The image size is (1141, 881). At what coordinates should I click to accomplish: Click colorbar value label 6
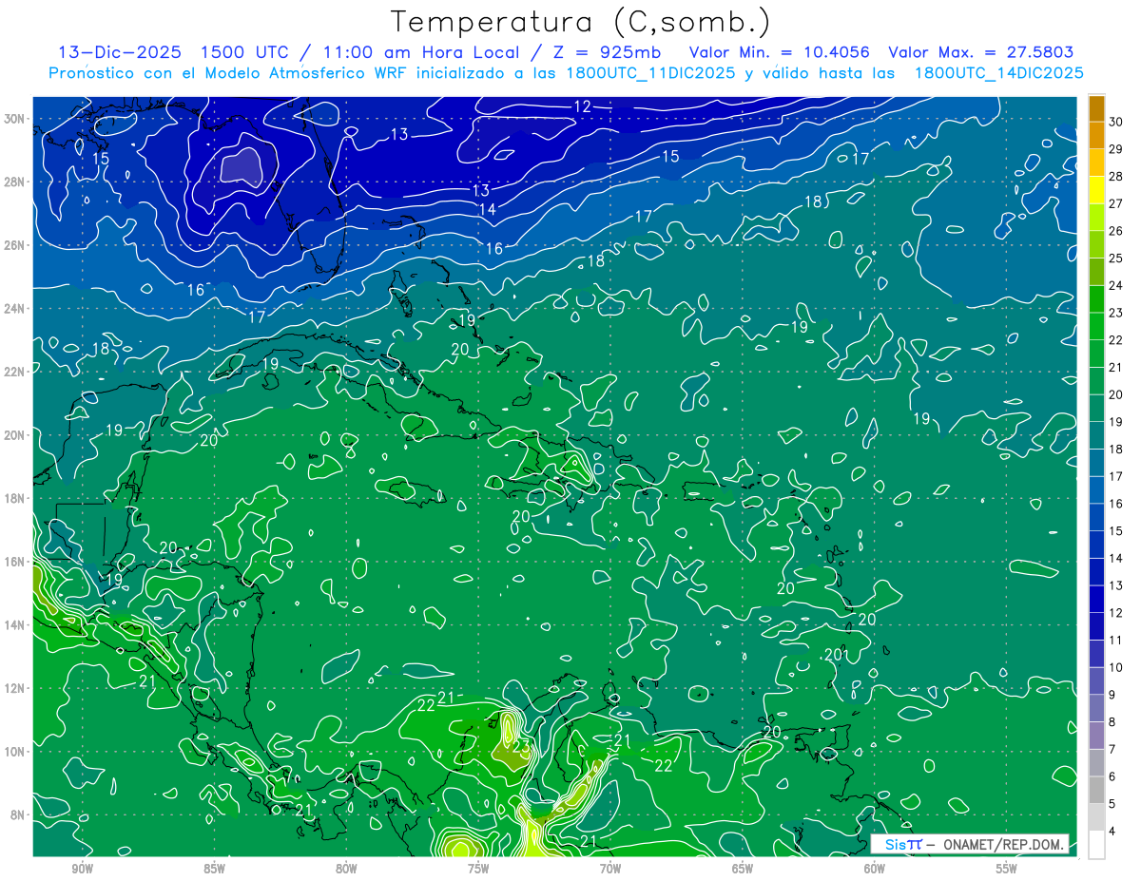click(x=1113, y=776)
